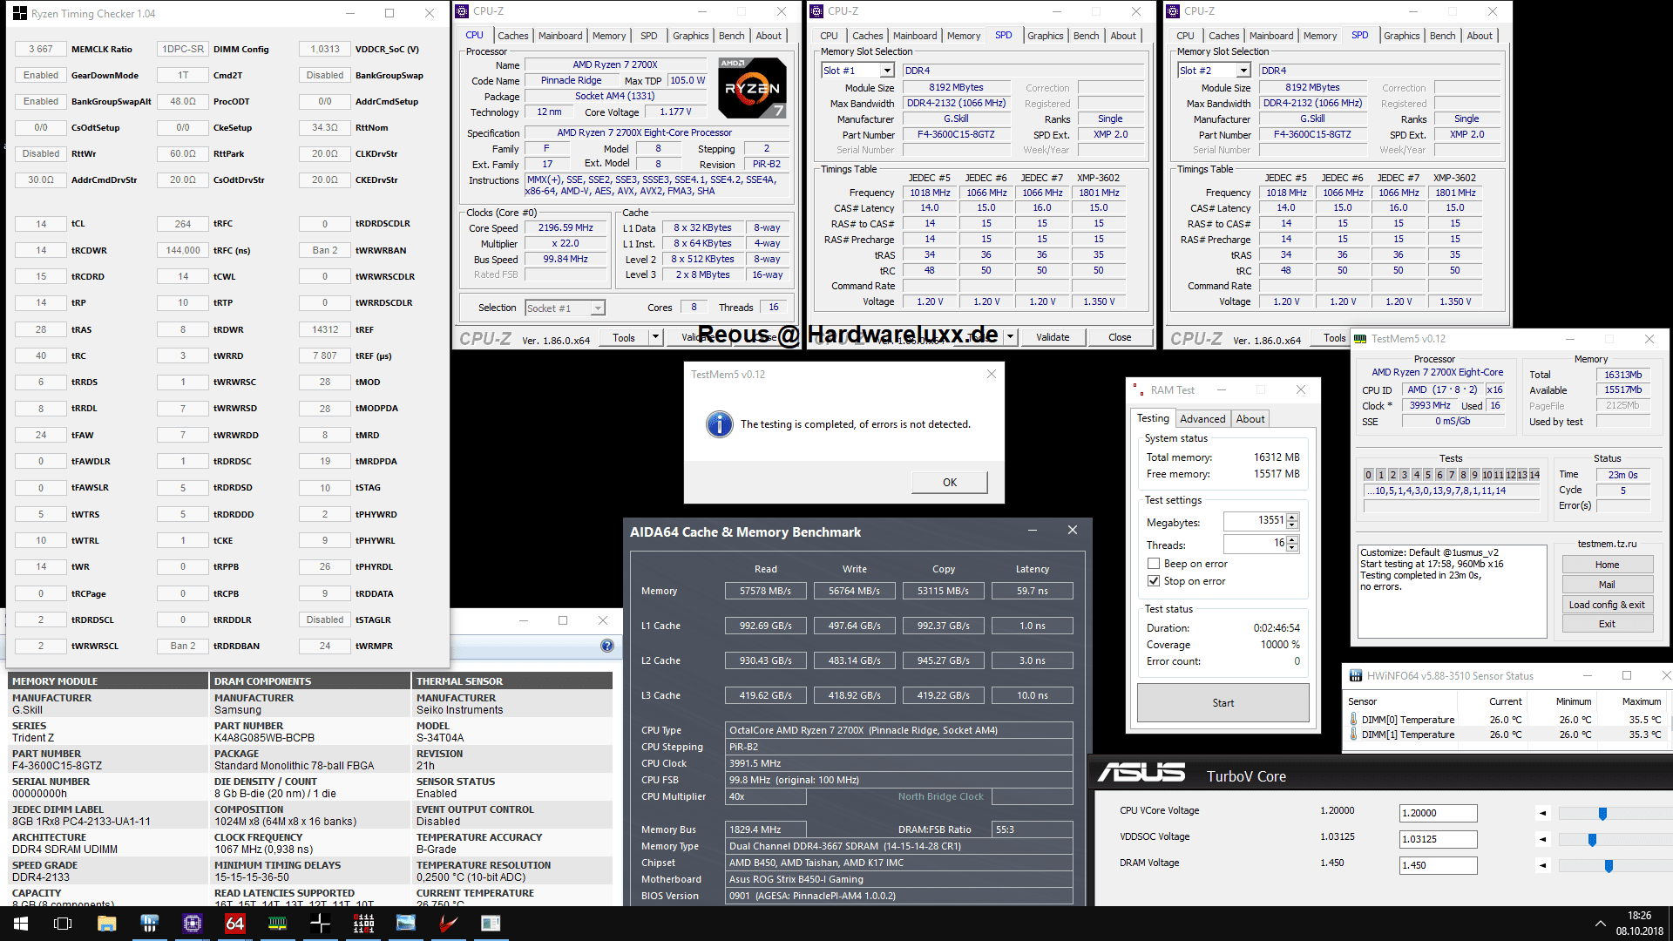Viewport: 1673px width, 941px height.
Task: Open Caches tab in first CPU-Z window
Action: [x=512, y=36]
